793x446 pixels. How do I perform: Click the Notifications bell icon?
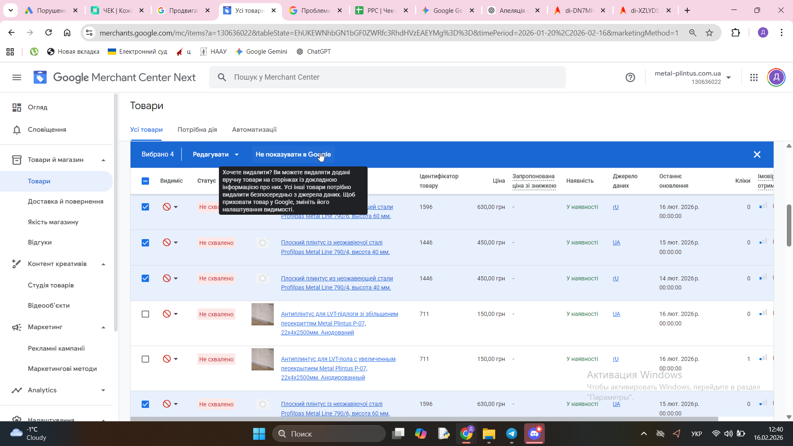point(17,130)
